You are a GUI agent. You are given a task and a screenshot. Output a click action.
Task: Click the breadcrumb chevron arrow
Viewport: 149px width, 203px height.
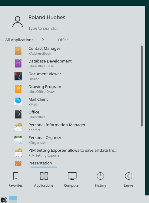click(43, 40)
